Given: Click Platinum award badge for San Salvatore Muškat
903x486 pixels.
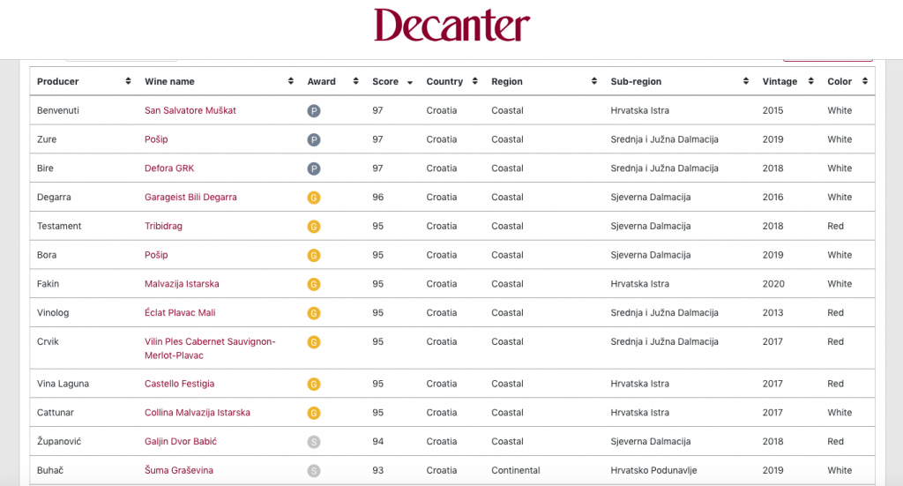Looking at the screenshot, I should pyautogui.click(x=314, y=111).
